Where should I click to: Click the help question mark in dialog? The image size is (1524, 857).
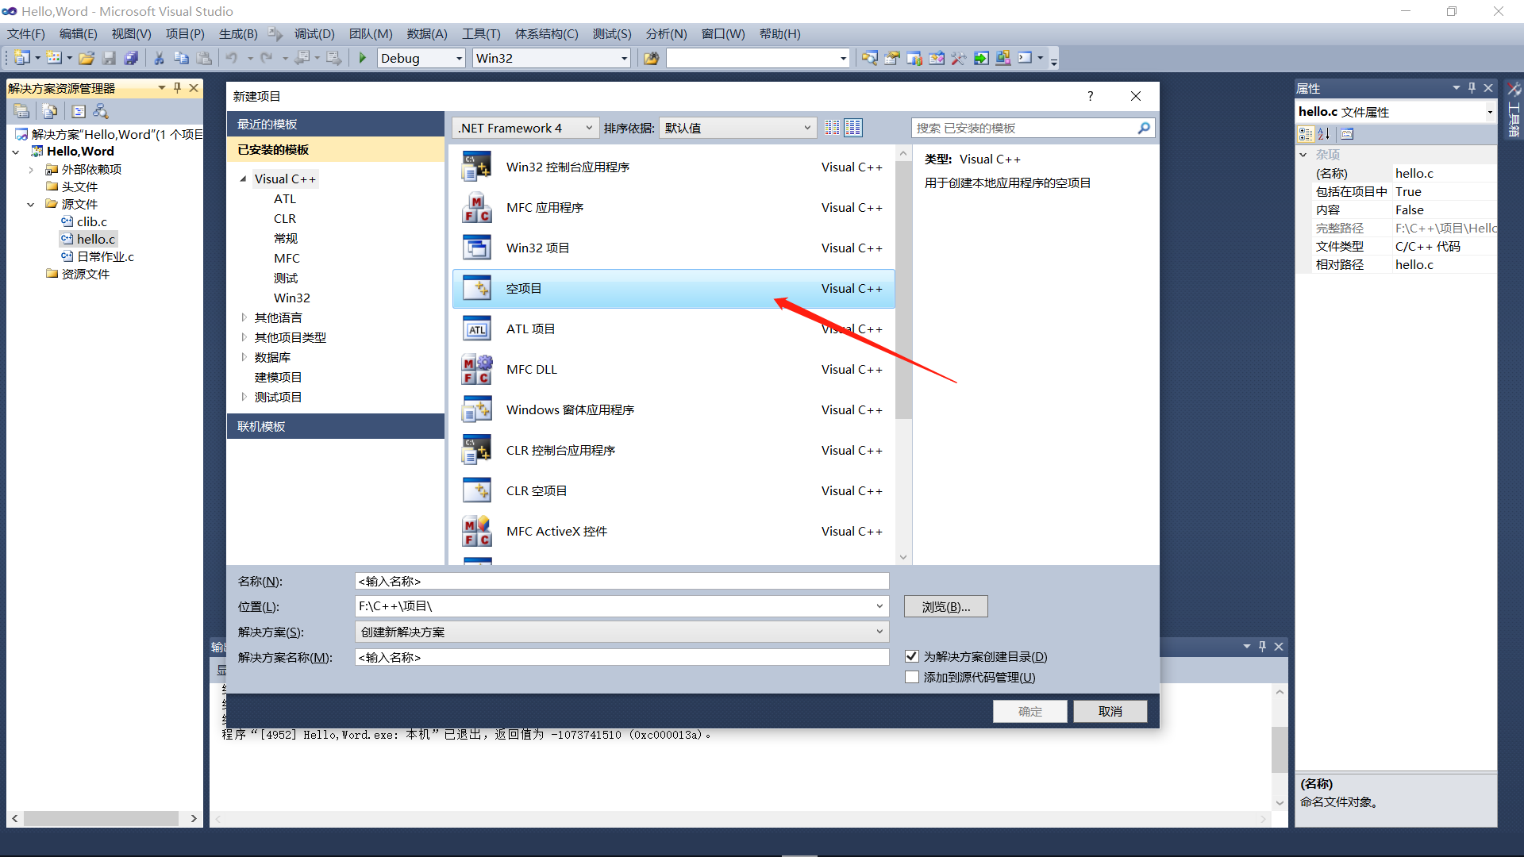[x=1090, y=96]
